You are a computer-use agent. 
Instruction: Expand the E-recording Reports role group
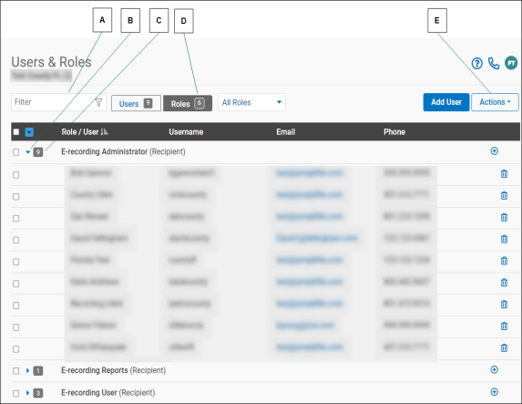(x=27, y=370)
